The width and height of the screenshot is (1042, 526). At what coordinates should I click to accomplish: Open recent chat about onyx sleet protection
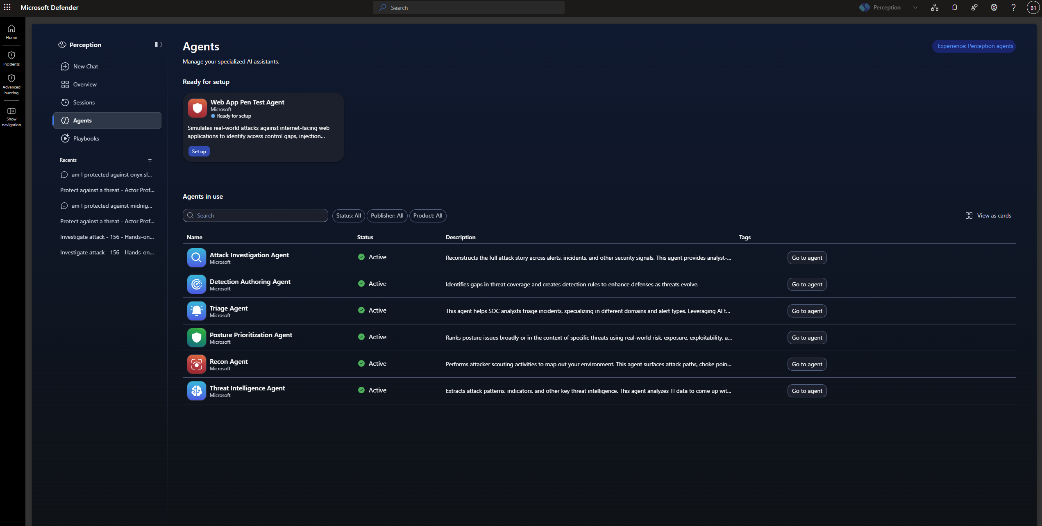point(107,175)
